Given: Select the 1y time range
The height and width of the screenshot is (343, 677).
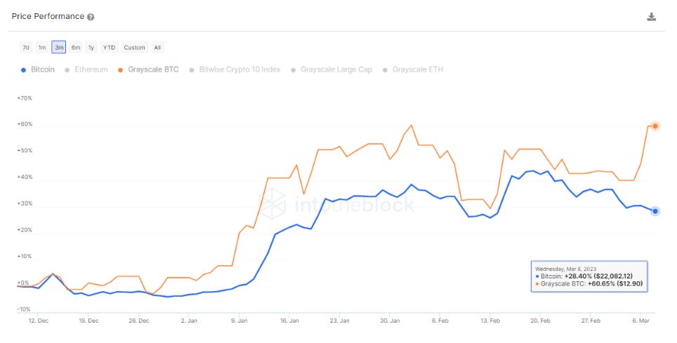Looking at the screenshot, I should [91, 48].
